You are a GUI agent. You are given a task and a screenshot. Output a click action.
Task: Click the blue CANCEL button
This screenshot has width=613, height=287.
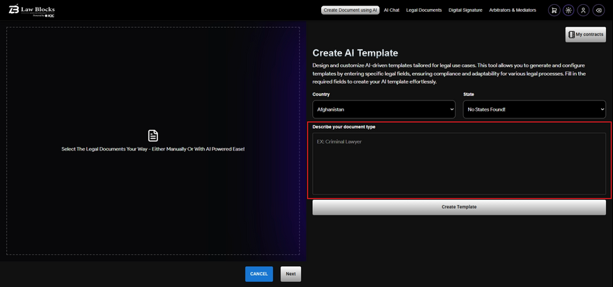(258, 274)
